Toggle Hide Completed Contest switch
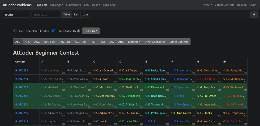260x126 pixels. pyautogui.click(x=15, y=31)
